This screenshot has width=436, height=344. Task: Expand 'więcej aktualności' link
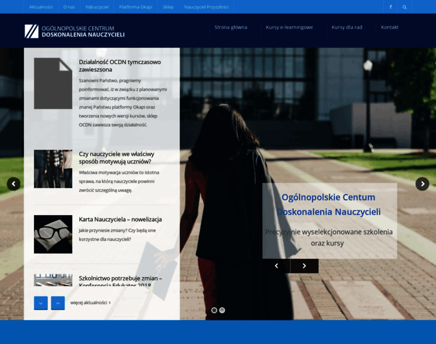[x=90, y=303]
